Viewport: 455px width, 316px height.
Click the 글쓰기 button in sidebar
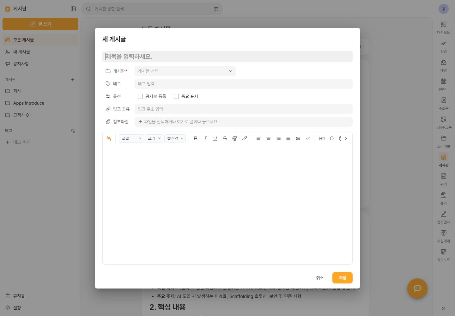point(40,24)
